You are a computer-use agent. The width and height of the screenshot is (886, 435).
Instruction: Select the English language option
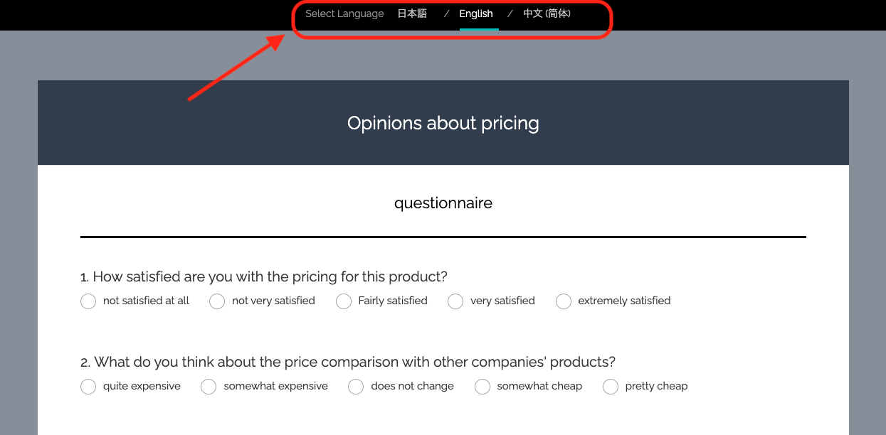tap(476, 14)
